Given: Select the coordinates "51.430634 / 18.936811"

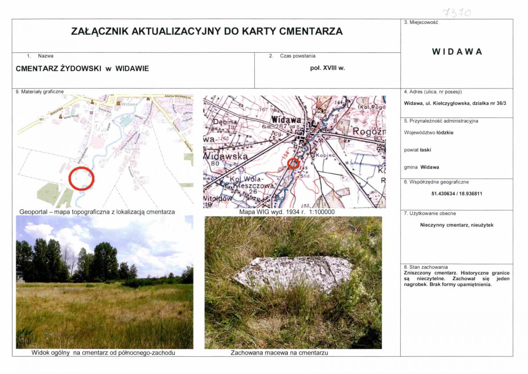Looking at the screenshot, I should click(x=457, y=194).
